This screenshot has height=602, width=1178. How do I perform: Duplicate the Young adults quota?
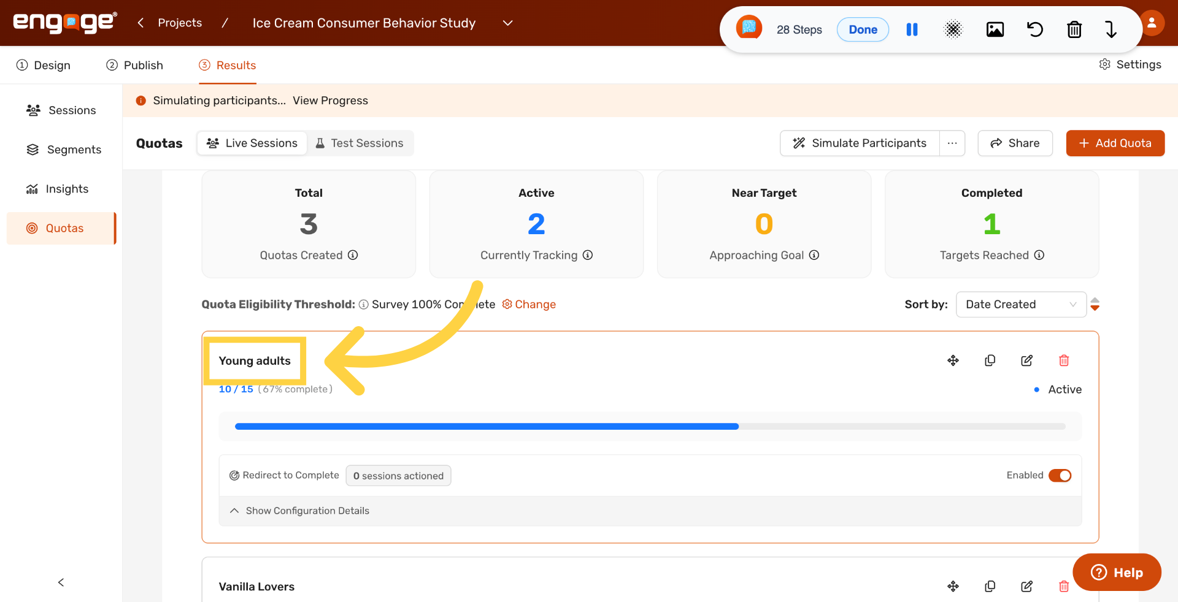click(990, 360)
